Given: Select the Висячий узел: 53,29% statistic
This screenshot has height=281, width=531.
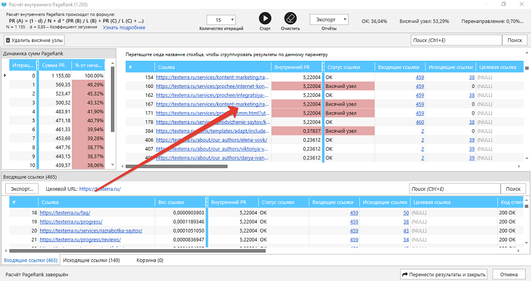Looking at the screenshot, I should pos(424,21).
